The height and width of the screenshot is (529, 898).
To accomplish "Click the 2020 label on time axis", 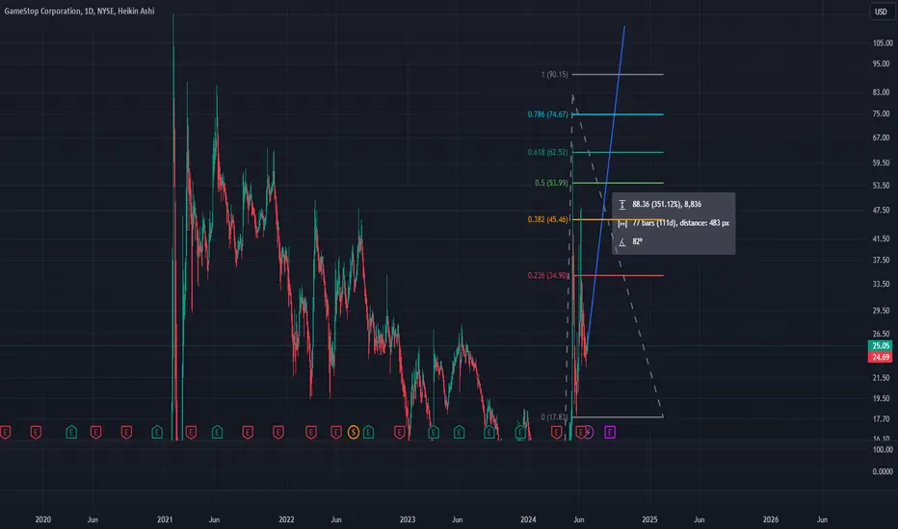I will point(43,519).
